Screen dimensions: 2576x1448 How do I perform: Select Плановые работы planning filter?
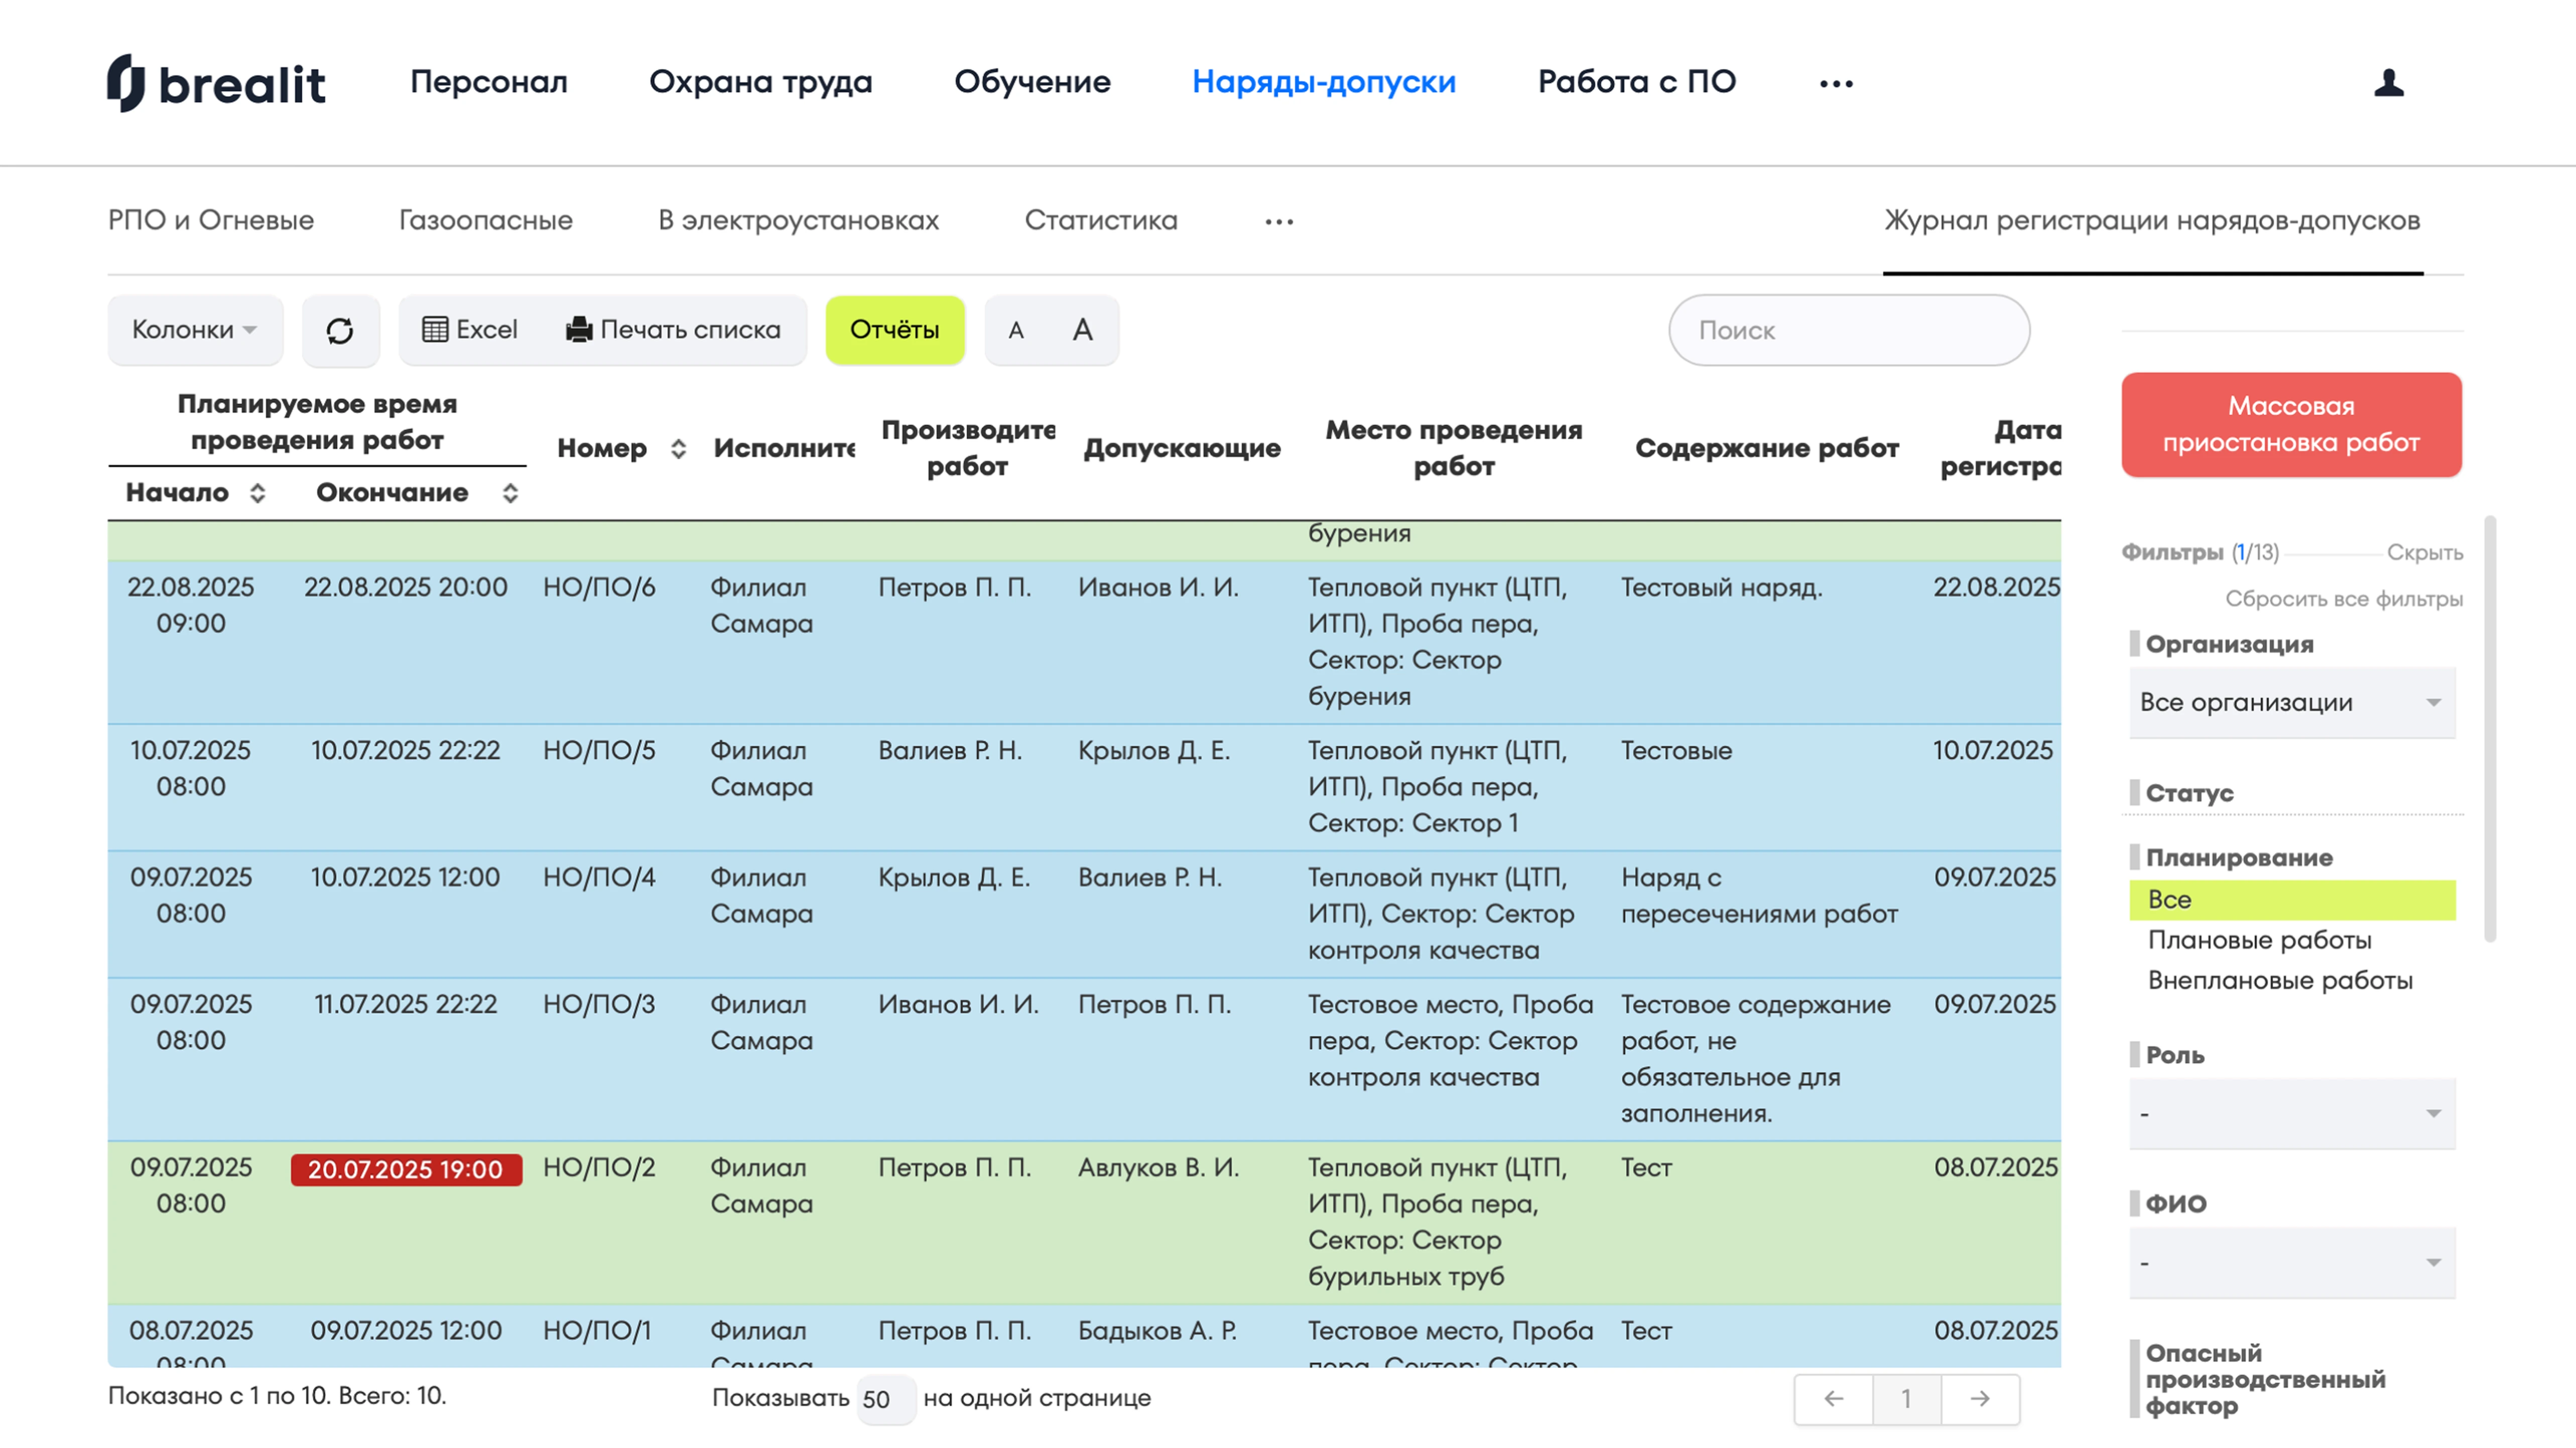pyautogui.click(x=2259, y=940)
